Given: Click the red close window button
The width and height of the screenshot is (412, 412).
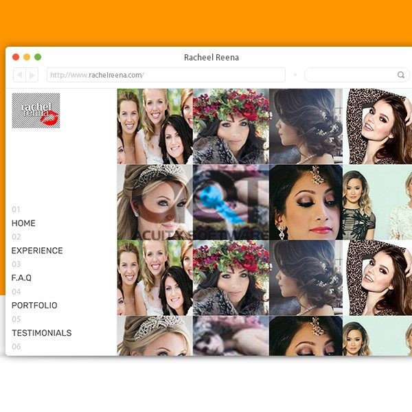Looking at the screenshot, I should pyautogui.click(x=16, y=57).
